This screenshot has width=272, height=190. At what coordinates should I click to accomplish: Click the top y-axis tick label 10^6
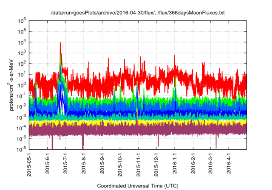(23, 20)
